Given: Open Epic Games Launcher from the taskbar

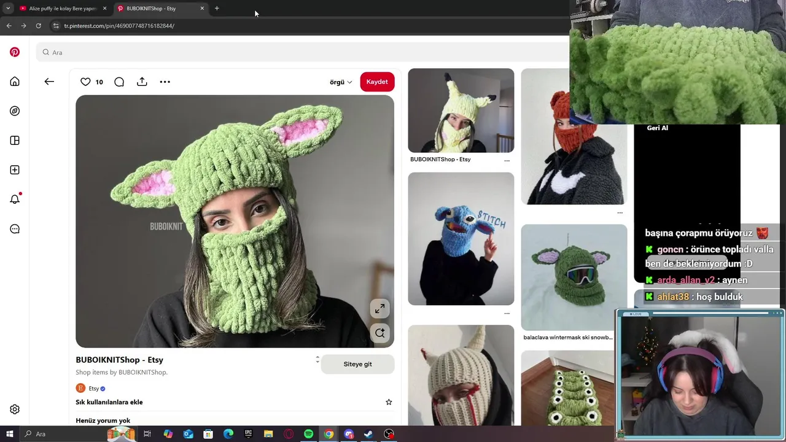Looking at the screenshot, I should point(248,434).
